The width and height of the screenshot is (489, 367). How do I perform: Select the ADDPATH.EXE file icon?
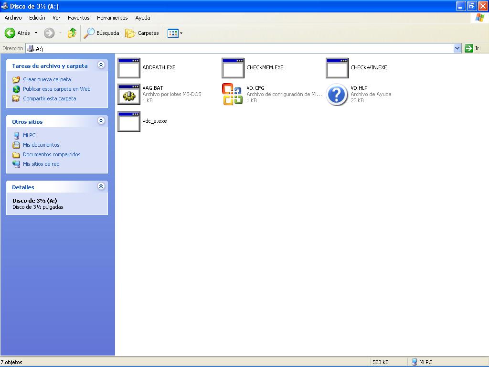point(129,68)
